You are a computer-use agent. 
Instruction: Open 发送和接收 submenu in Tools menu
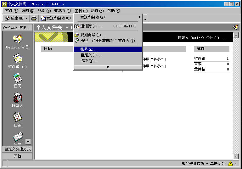108,17
